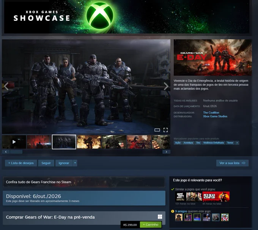Screen dimensions: 258x230
Task: Open the third friend avatar
Action: point(197,217)
